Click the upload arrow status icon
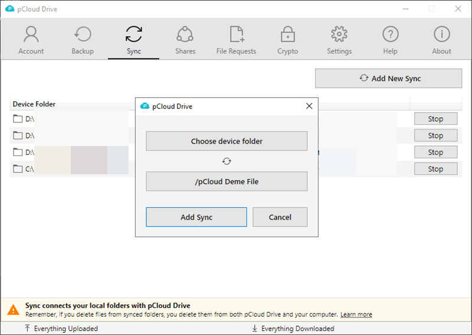Viewport: 472px width, 335px height. coord(27,329)
